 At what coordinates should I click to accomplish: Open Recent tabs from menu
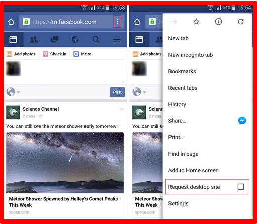pyautogui.click(x=207, y=88)
